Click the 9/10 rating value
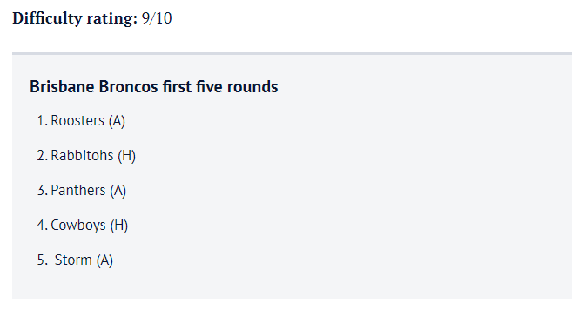572x317 pixels. tap(157, 18)
